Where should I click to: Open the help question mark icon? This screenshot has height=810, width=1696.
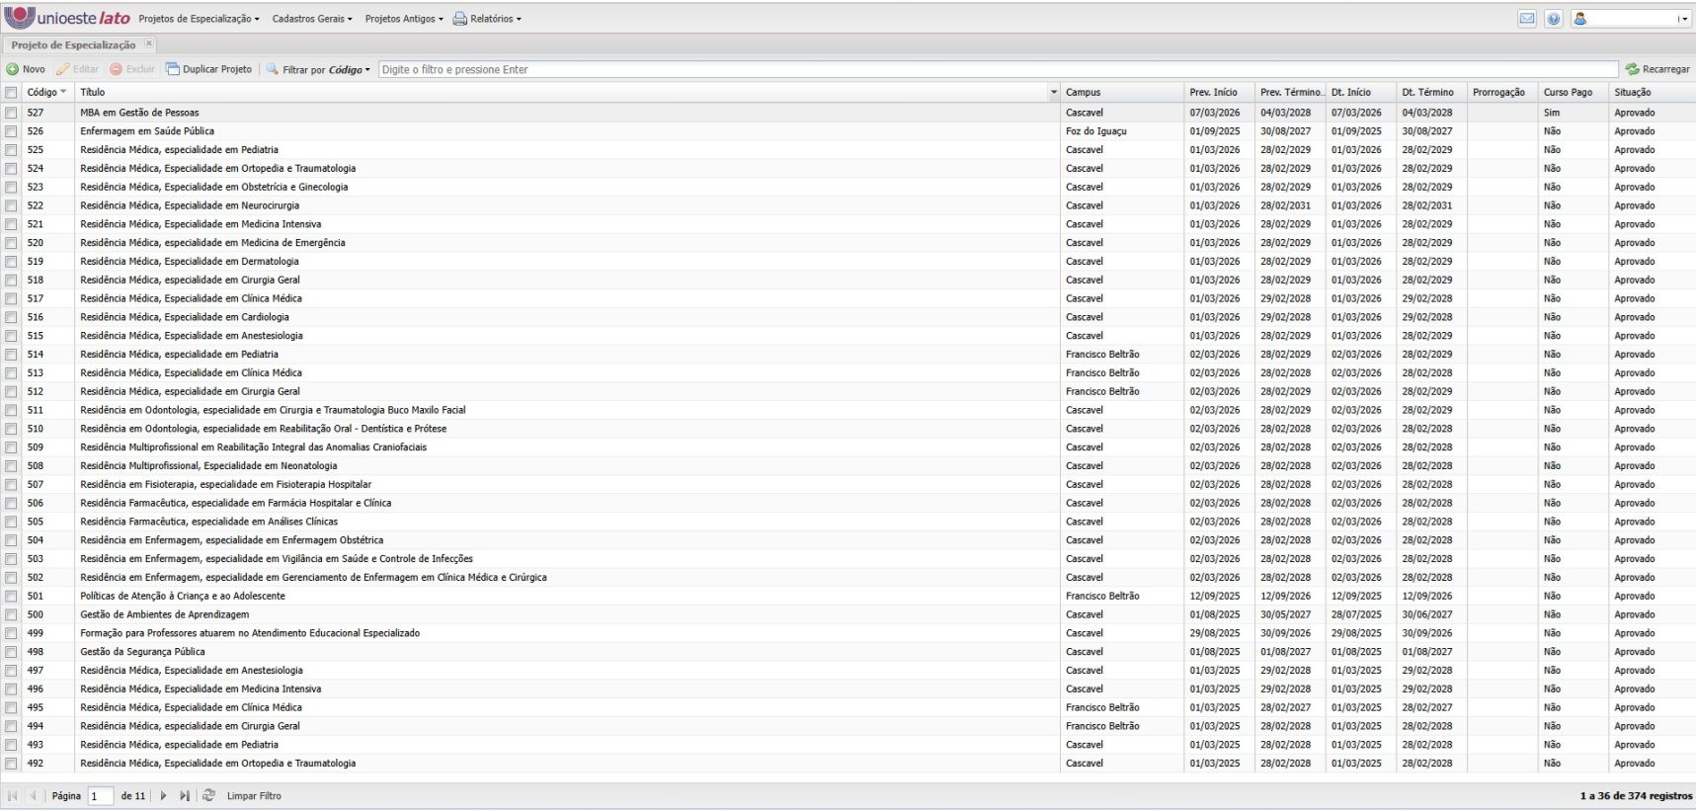(x=1554, y=19)
